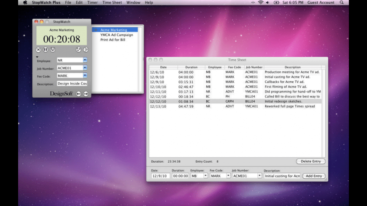This screenshot has height=206, width=367.
Task: Pause the running stopwatch timer
Action: tap(46, 50)
